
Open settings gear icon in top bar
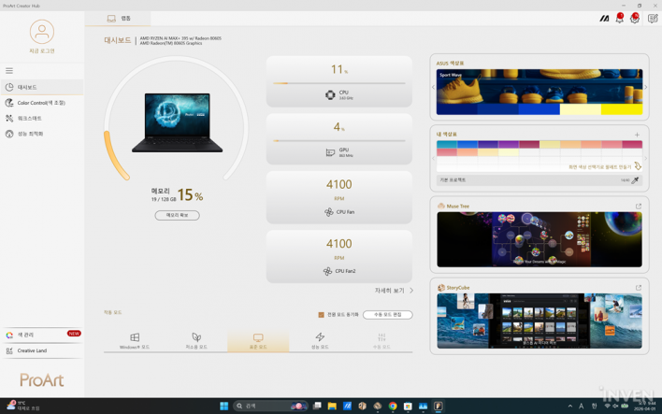[635, 19]
